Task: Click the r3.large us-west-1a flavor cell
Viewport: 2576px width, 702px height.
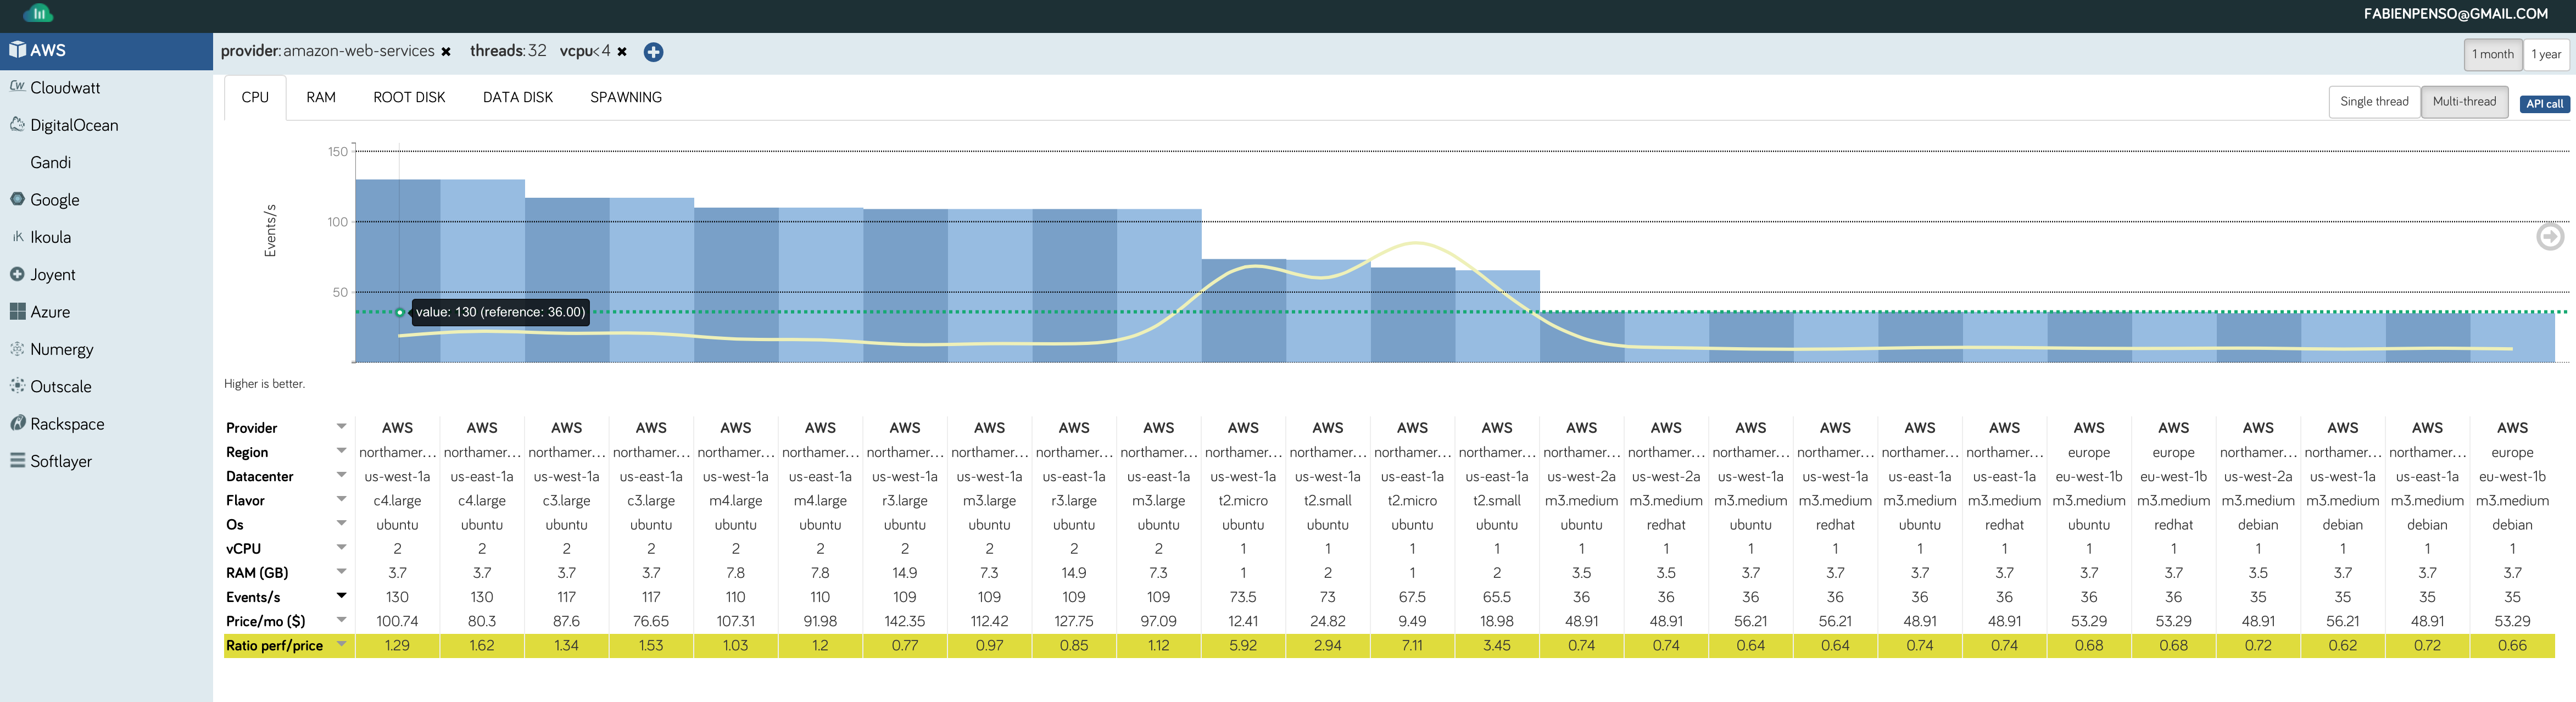Action: point(905,500)
